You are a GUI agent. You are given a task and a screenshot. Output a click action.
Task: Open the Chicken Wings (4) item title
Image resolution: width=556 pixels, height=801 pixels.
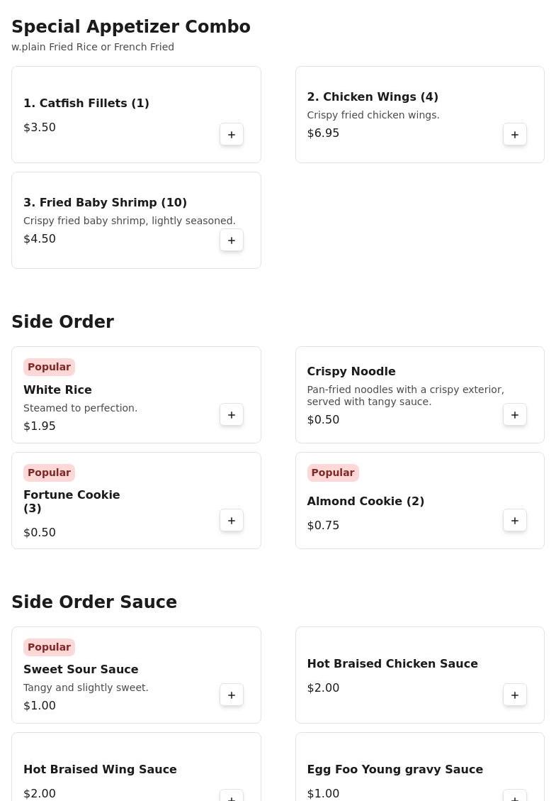click(373, 96)
